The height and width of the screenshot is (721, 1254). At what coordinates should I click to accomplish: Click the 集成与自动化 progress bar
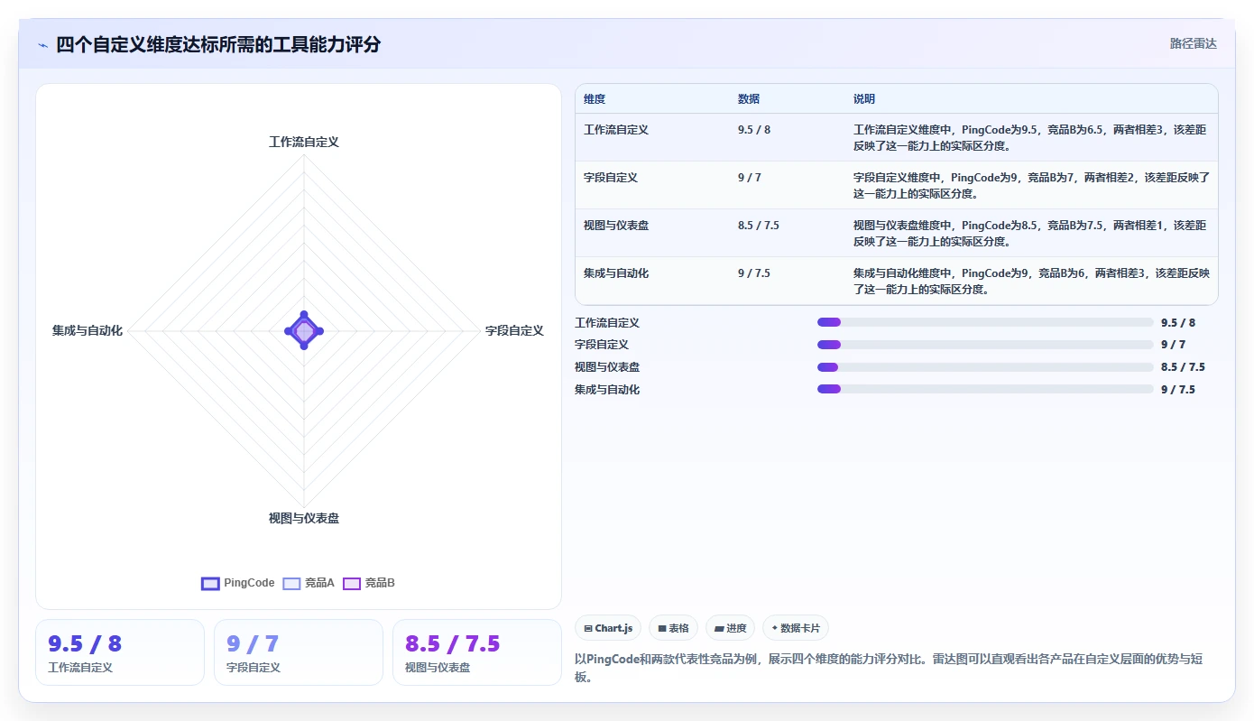click(x=985, y=389)
